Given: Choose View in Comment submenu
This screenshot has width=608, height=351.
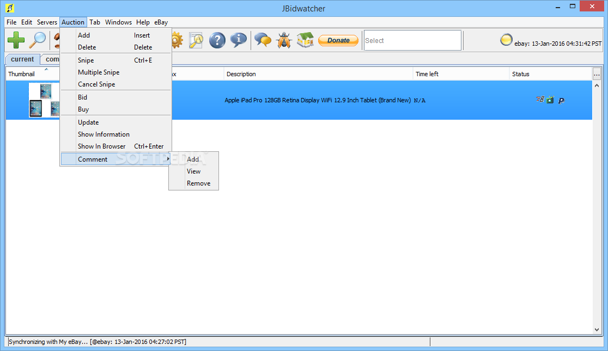Looking at the screenshot, I should [x=193, y=171].
